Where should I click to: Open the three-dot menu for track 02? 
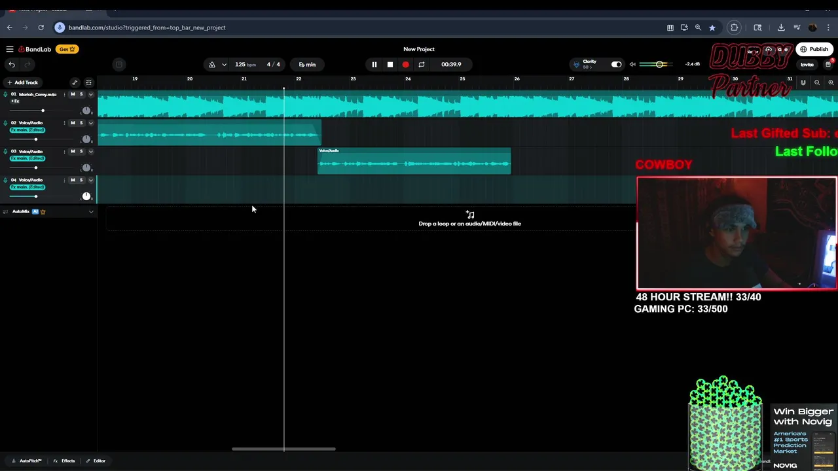pyautogui.click(x=64, y=123)
